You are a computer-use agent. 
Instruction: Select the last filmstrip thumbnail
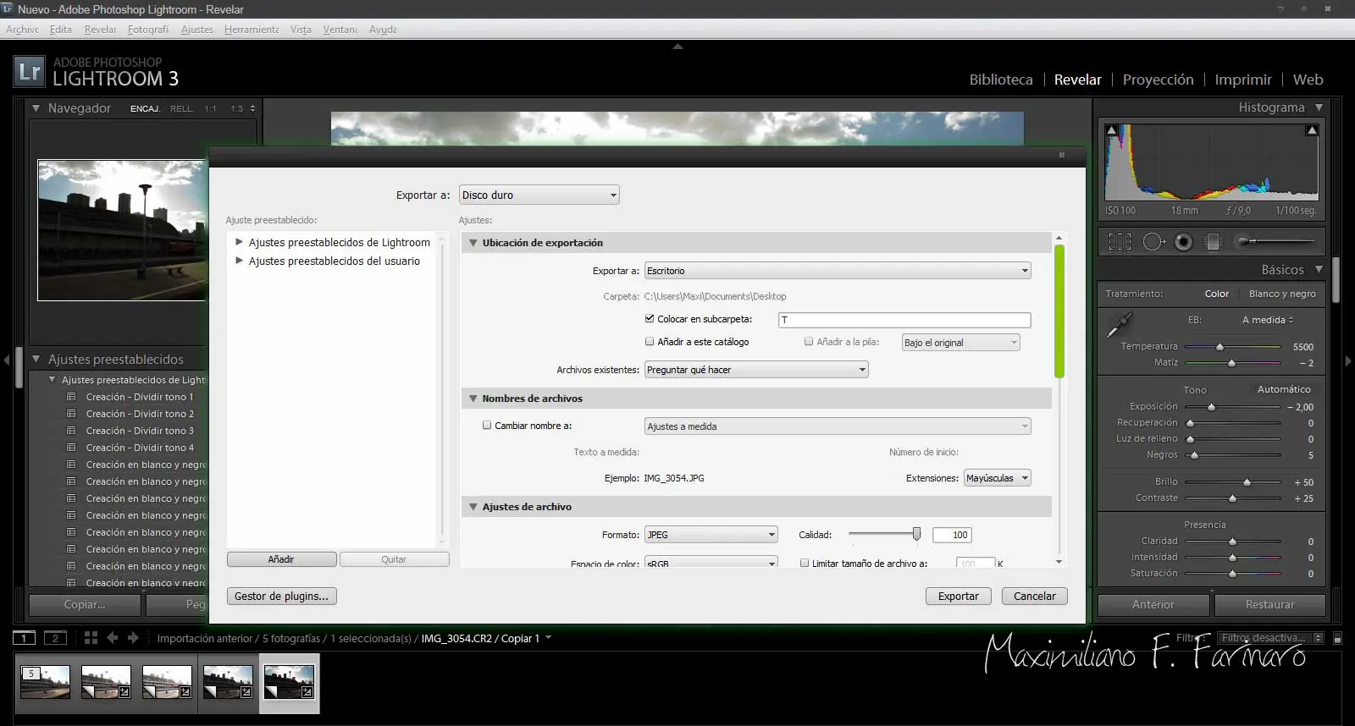point(289,682)
